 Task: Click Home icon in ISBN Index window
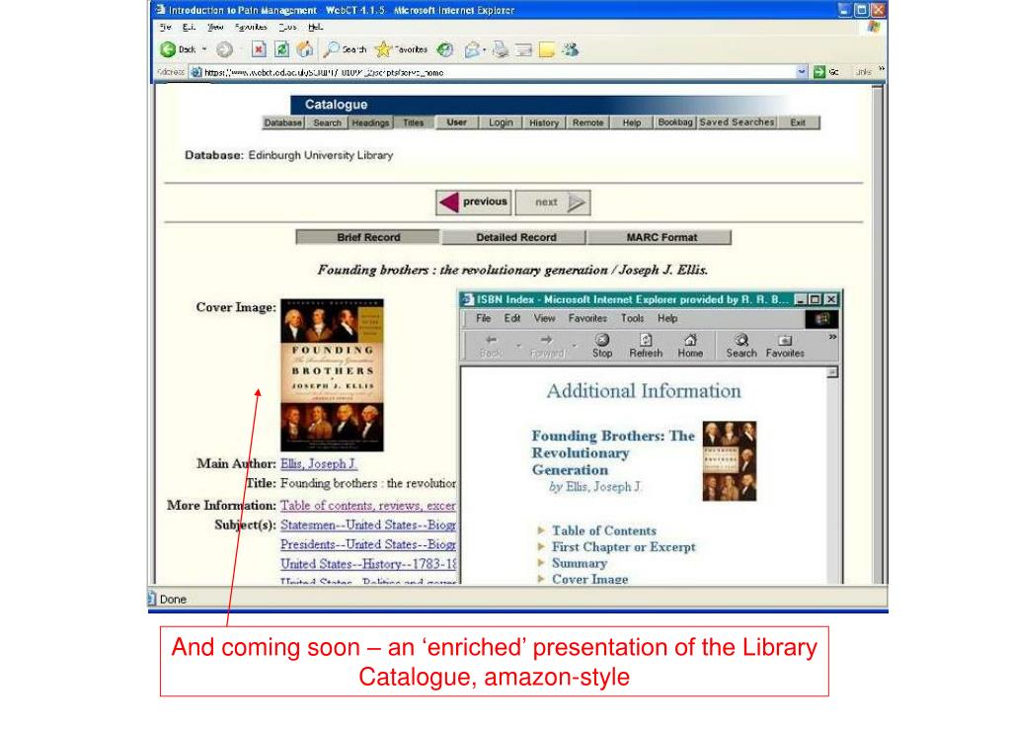point(690,346)
